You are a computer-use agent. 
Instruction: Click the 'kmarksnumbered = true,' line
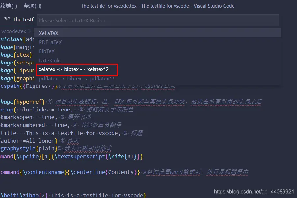coord(35,125)
